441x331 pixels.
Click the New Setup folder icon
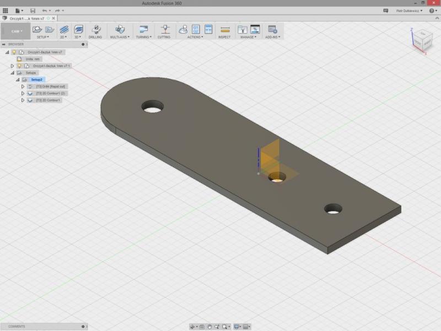[x=37, y=29]
